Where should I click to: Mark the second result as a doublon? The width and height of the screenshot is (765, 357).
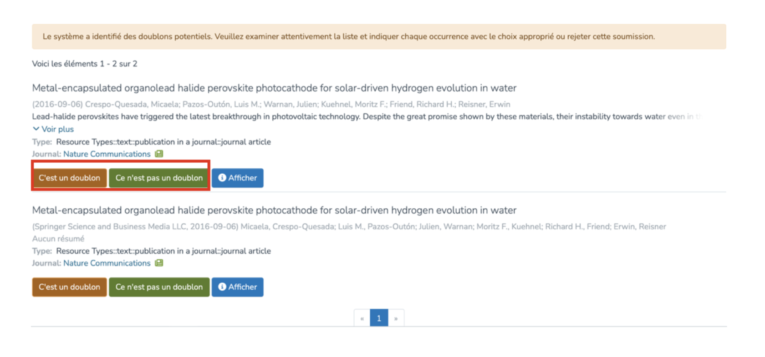point(69,287)
